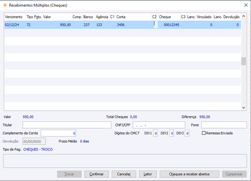Viewport: 251px width, 181px height.
Task: Click the Cancelar button
Action: (x=124, y=174)
